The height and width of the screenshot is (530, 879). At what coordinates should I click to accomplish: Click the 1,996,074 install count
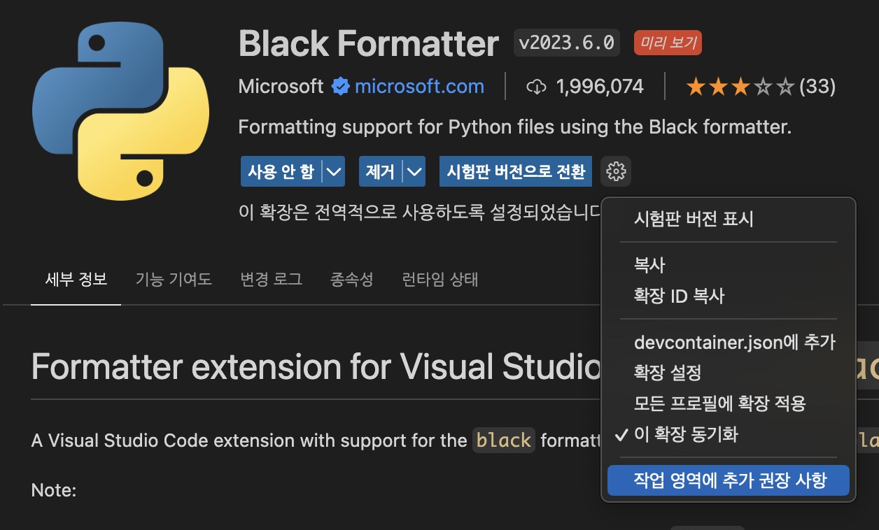point(600,87)
